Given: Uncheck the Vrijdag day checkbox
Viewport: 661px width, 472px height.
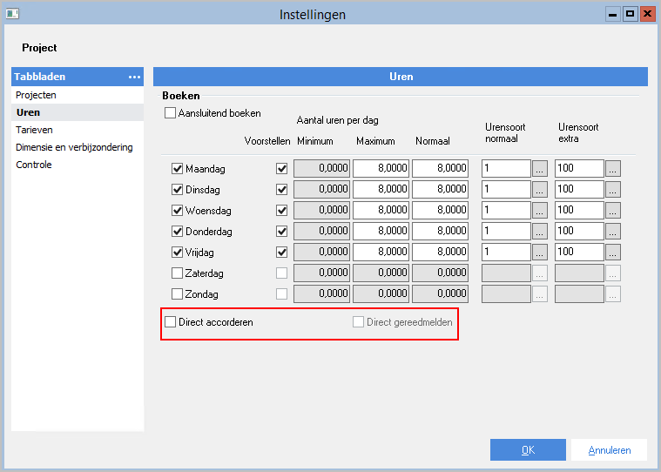Looking at the screenshot, I should (177, 253).
